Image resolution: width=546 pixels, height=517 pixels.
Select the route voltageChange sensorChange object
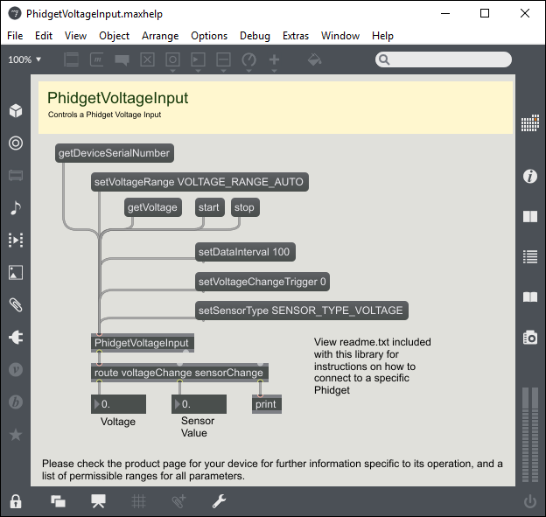click(x=179, y=373)
